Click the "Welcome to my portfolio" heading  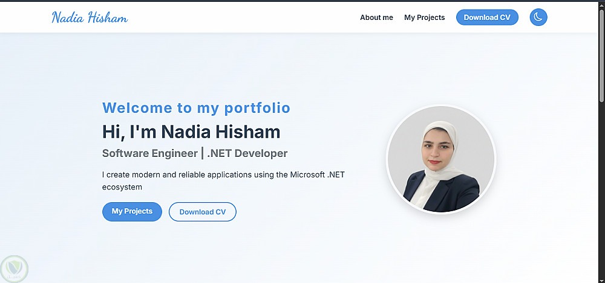(196, 108)
